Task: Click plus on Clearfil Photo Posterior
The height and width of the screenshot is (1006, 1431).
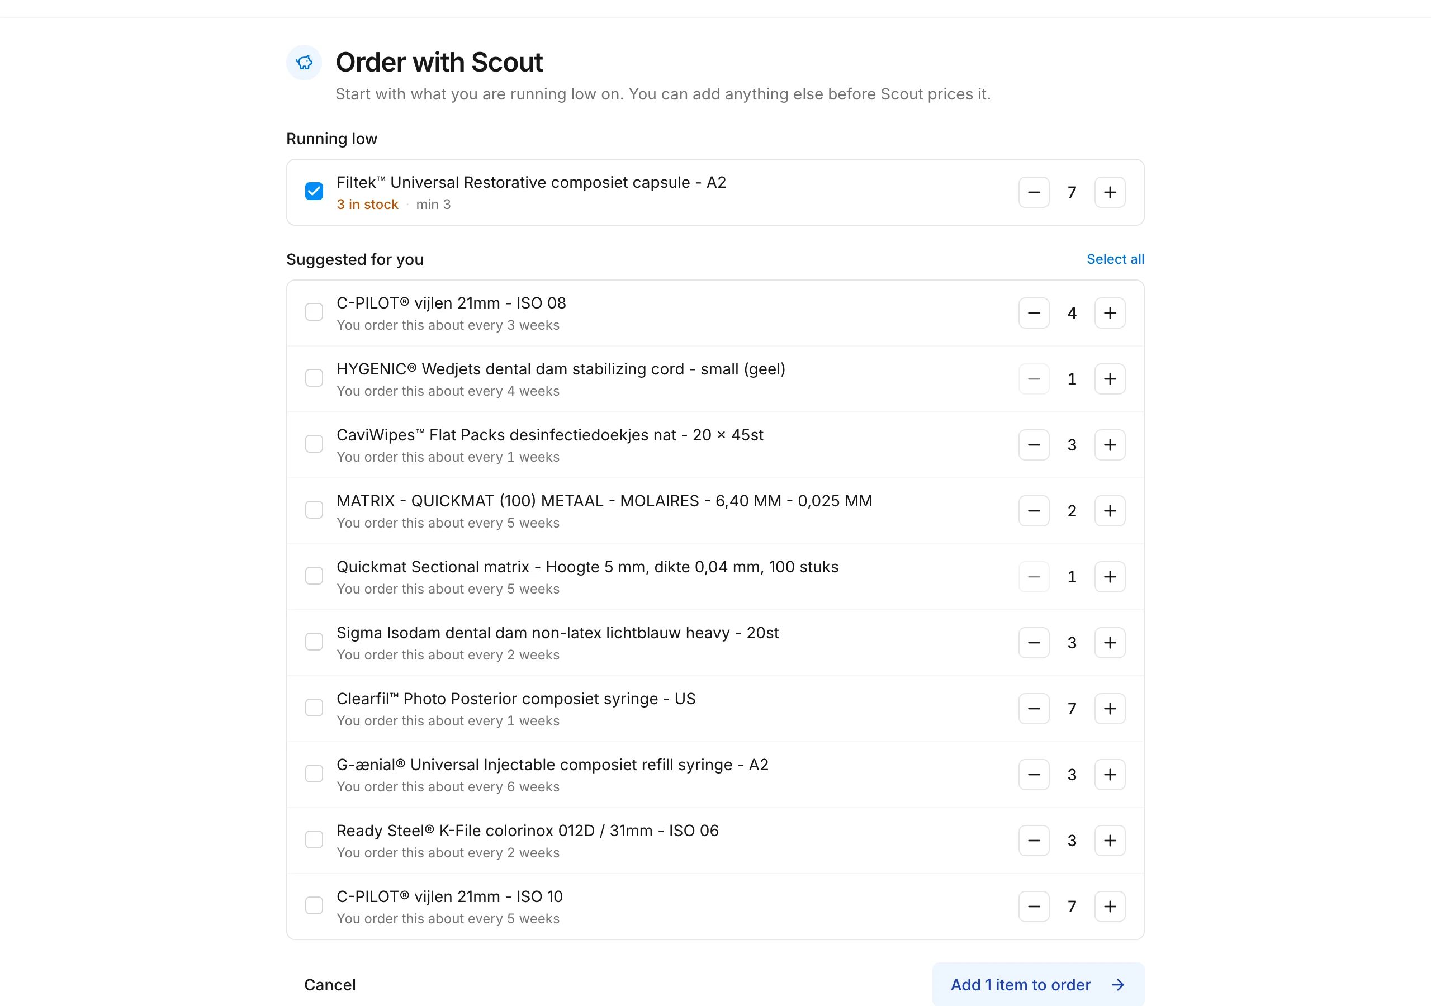Action: coord(1110,709)
